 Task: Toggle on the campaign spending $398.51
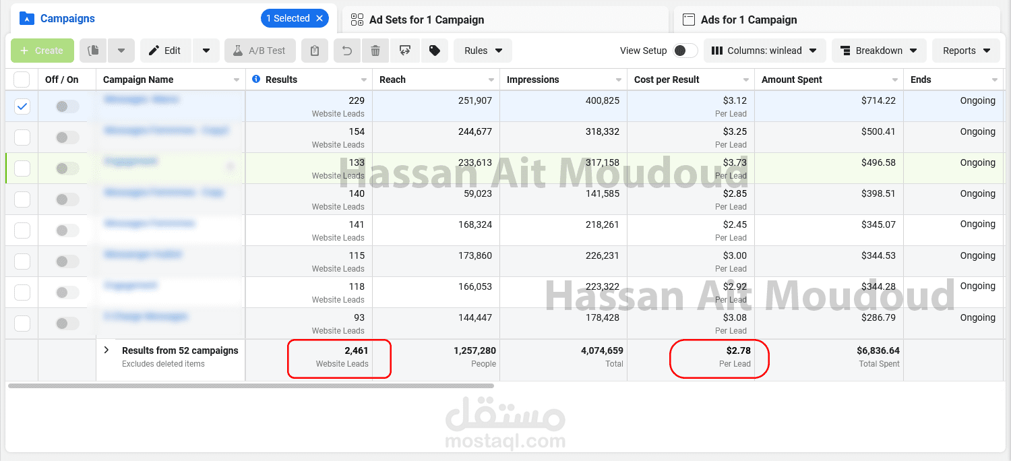67,199
